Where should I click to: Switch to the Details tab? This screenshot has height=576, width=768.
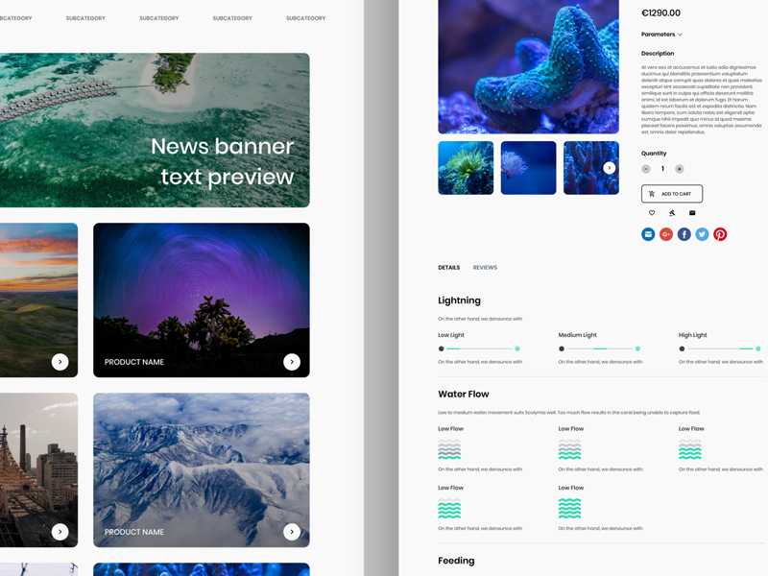coord(448,268)
